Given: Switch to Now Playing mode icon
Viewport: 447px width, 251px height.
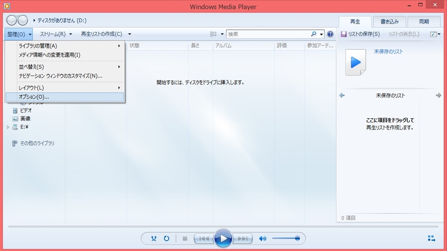Looking at the screenshot, I should coord(432,238).
